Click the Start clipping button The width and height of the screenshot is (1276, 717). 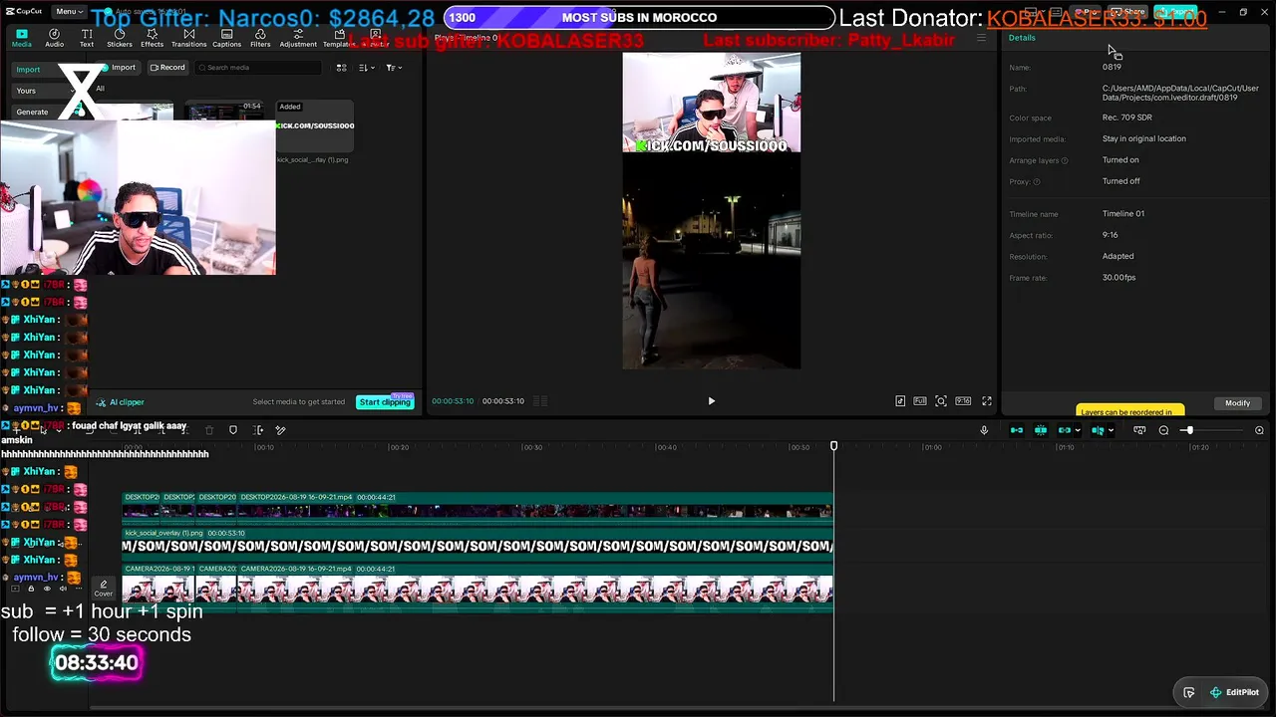tap(385, 402)
